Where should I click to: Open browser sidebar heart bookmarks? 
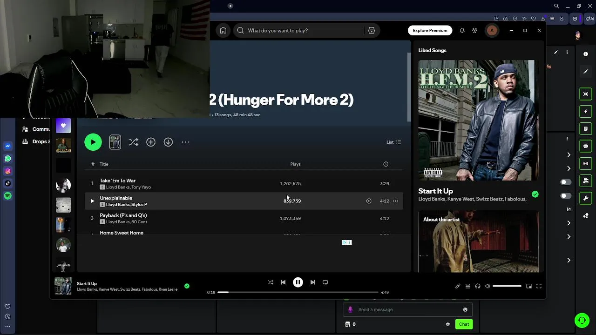click(x=7, y=307)
